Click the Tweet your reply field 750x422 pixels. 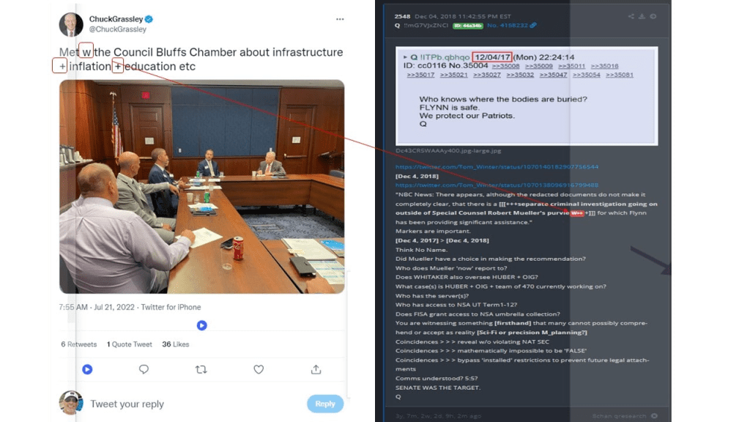(191, 404)
